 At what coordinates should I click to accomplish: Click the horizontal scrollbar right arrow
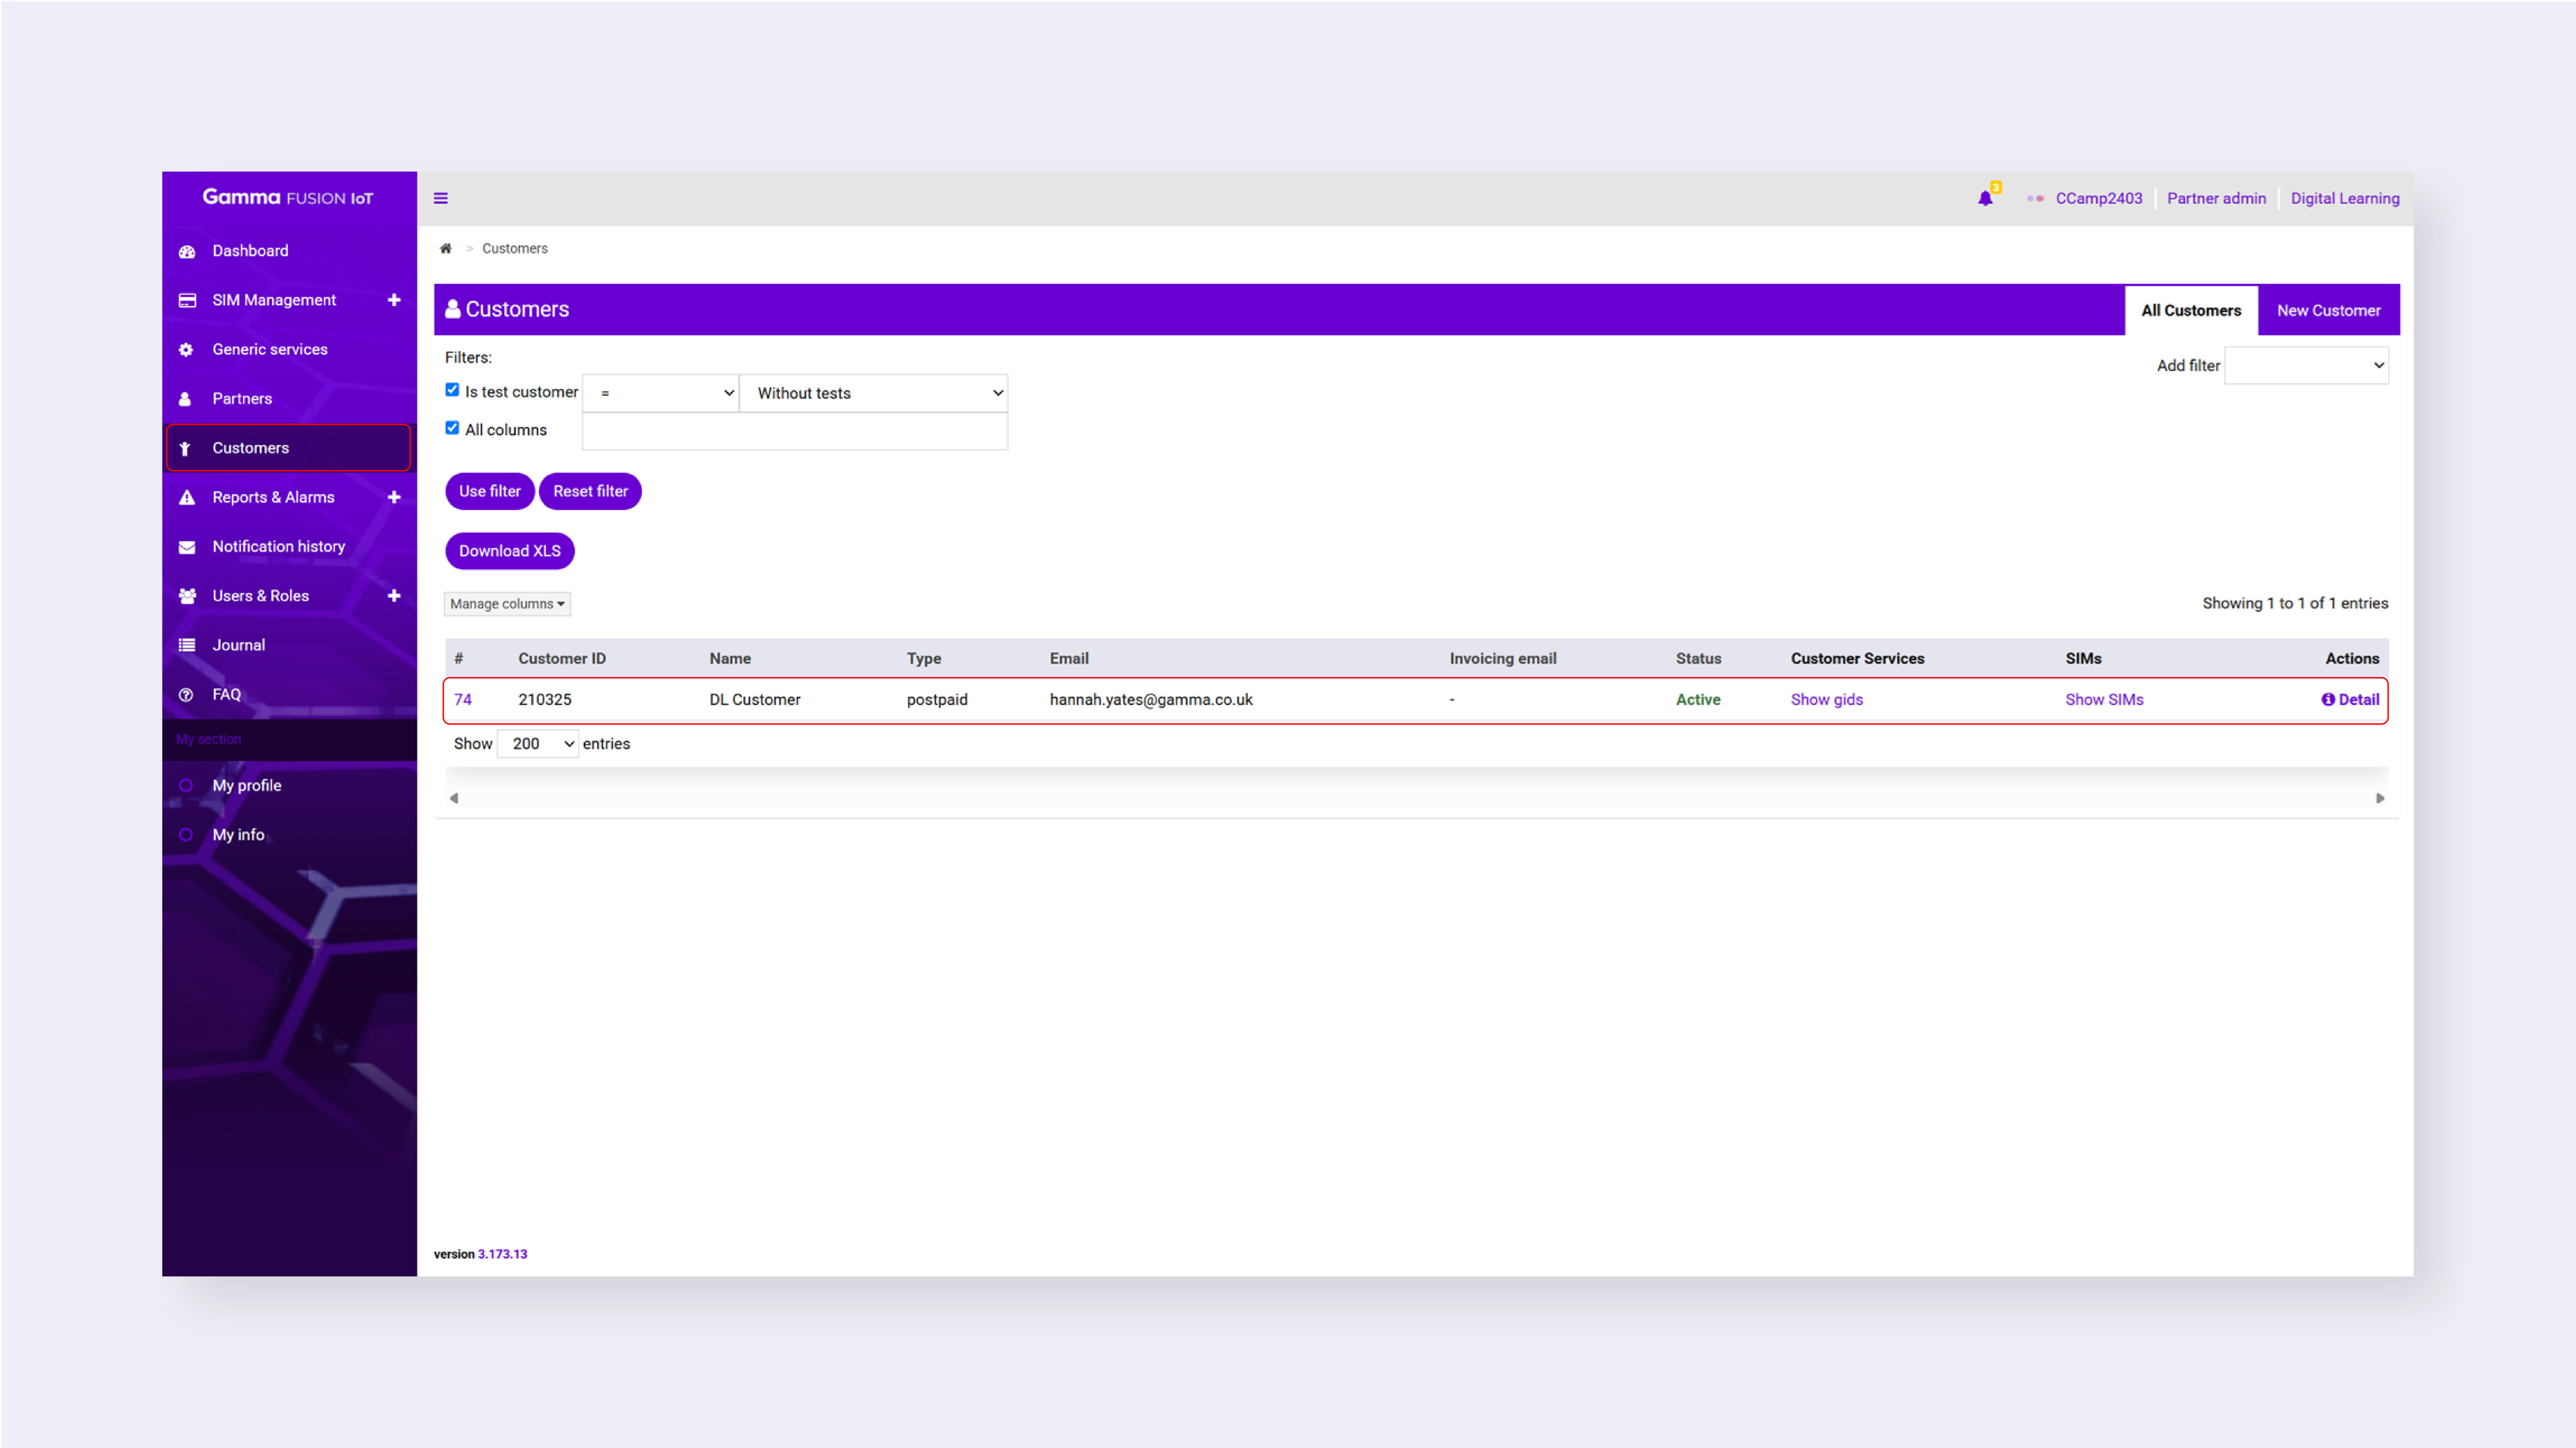(x=2380, y=798)
